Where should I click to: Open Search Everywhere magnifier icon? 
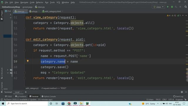(186, 7)
